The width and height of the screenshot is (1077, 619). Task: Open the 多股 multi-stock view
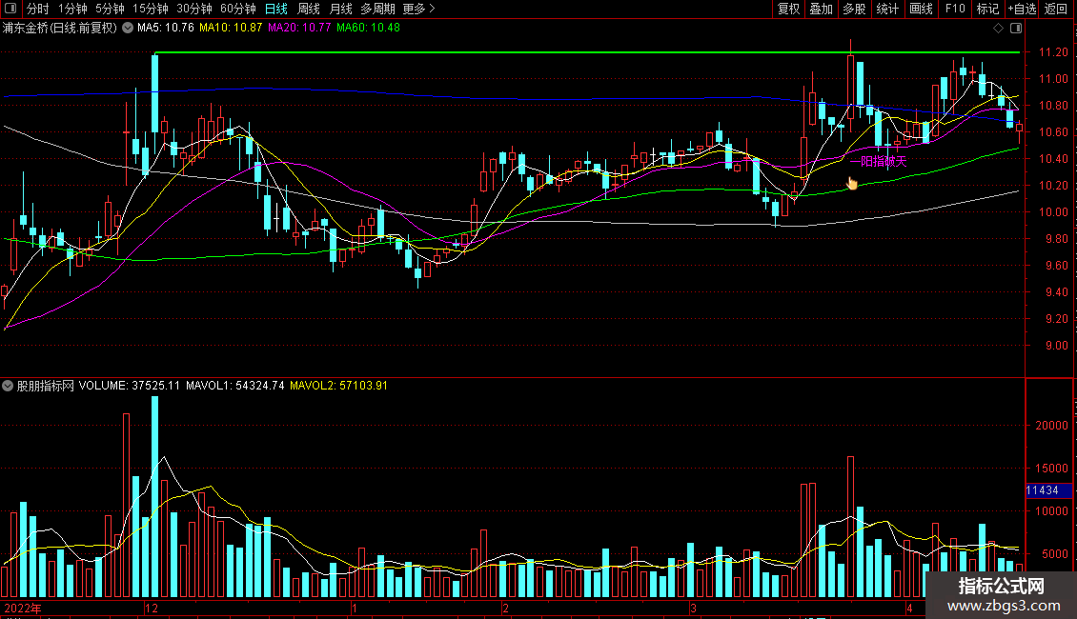point(854,9)
